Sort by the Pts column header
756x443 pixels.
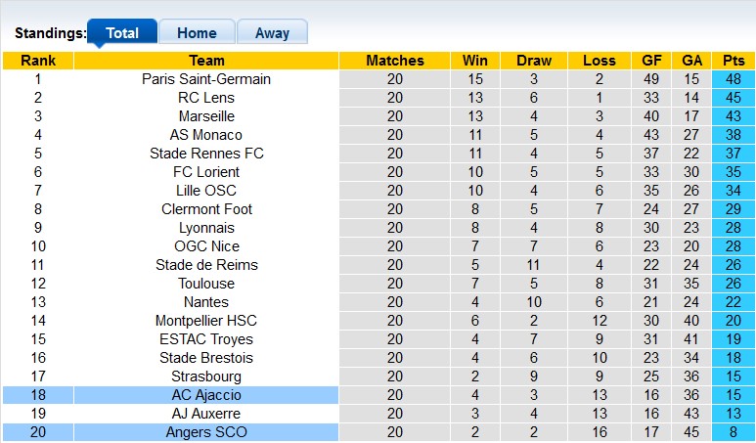(734, 61)
